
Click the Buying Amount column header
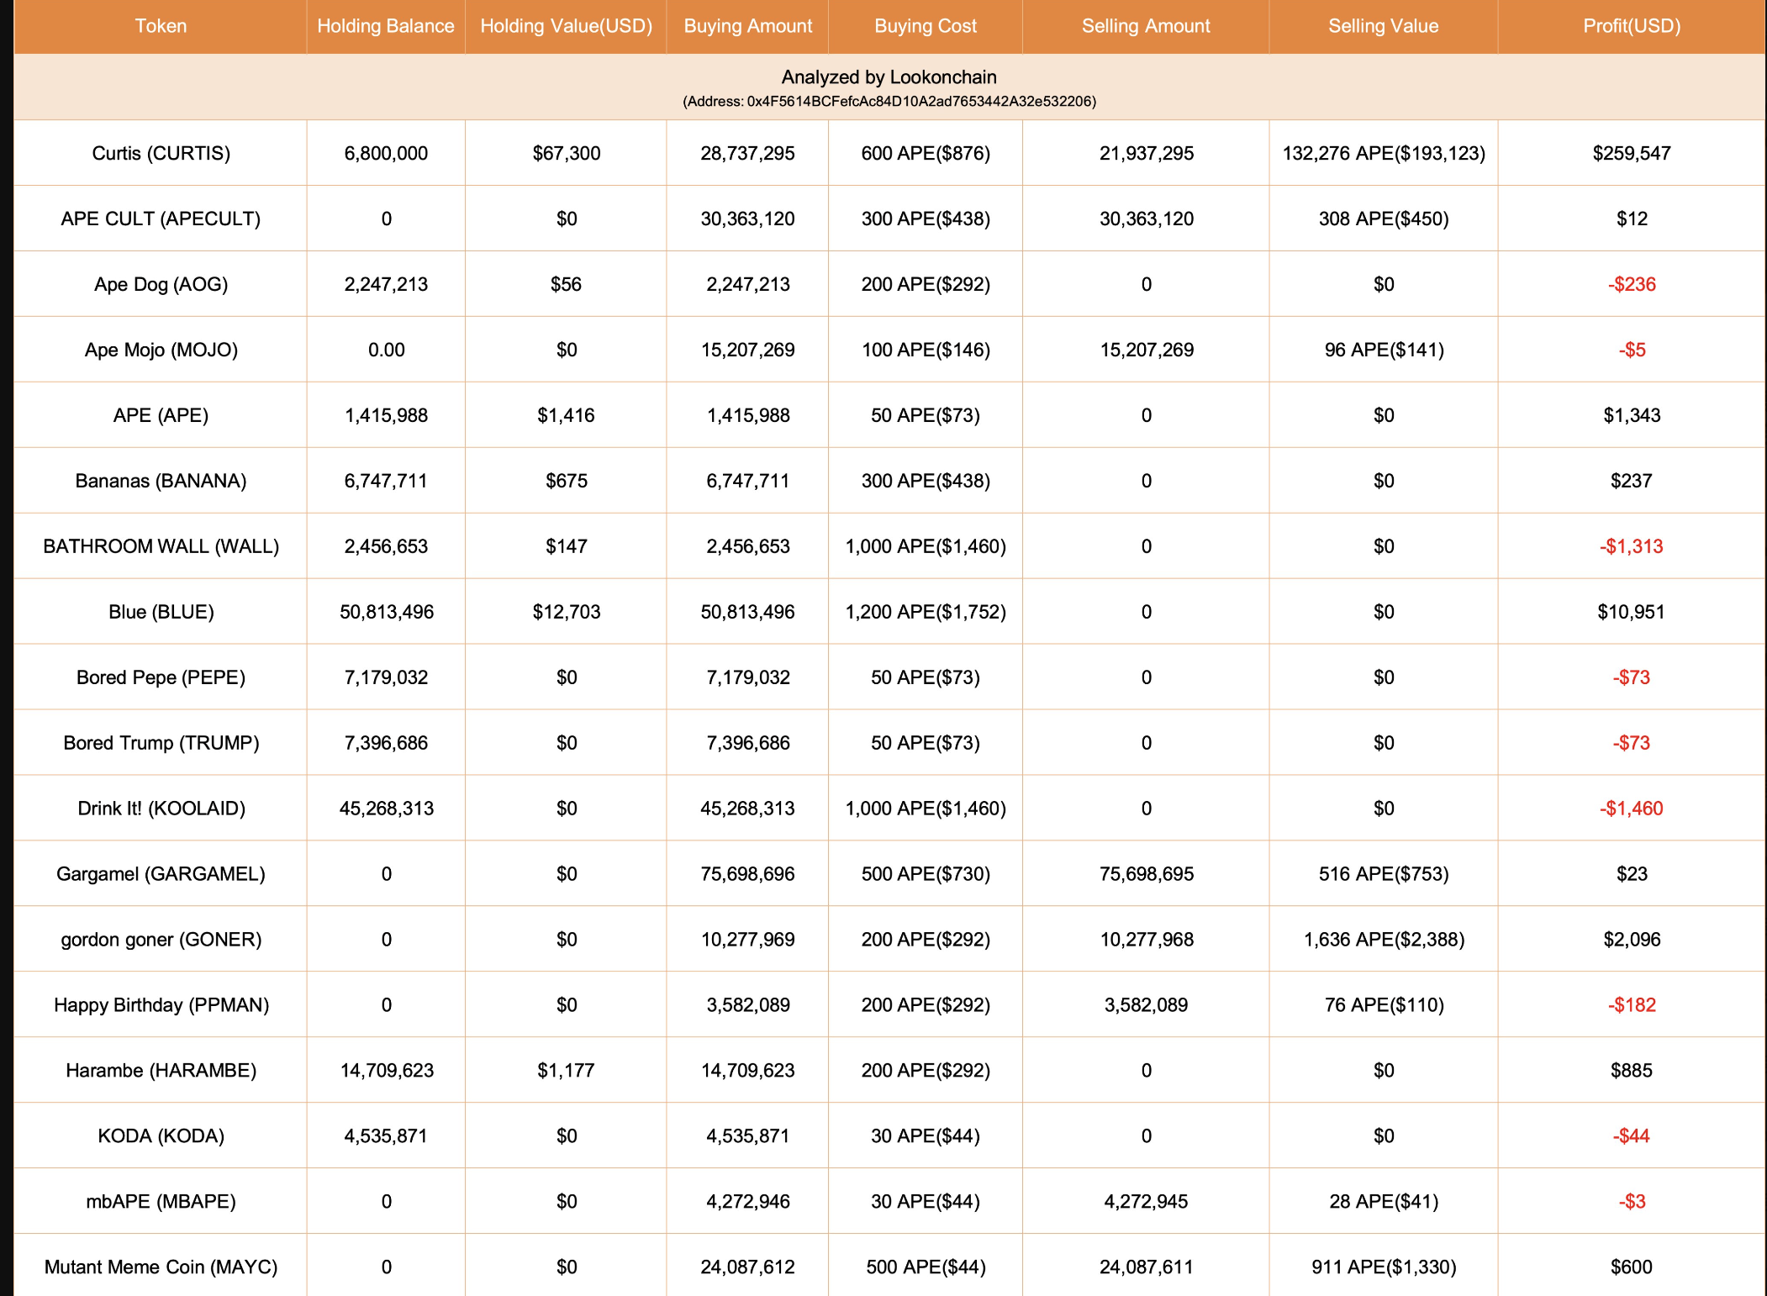click(x=747, y=26)
